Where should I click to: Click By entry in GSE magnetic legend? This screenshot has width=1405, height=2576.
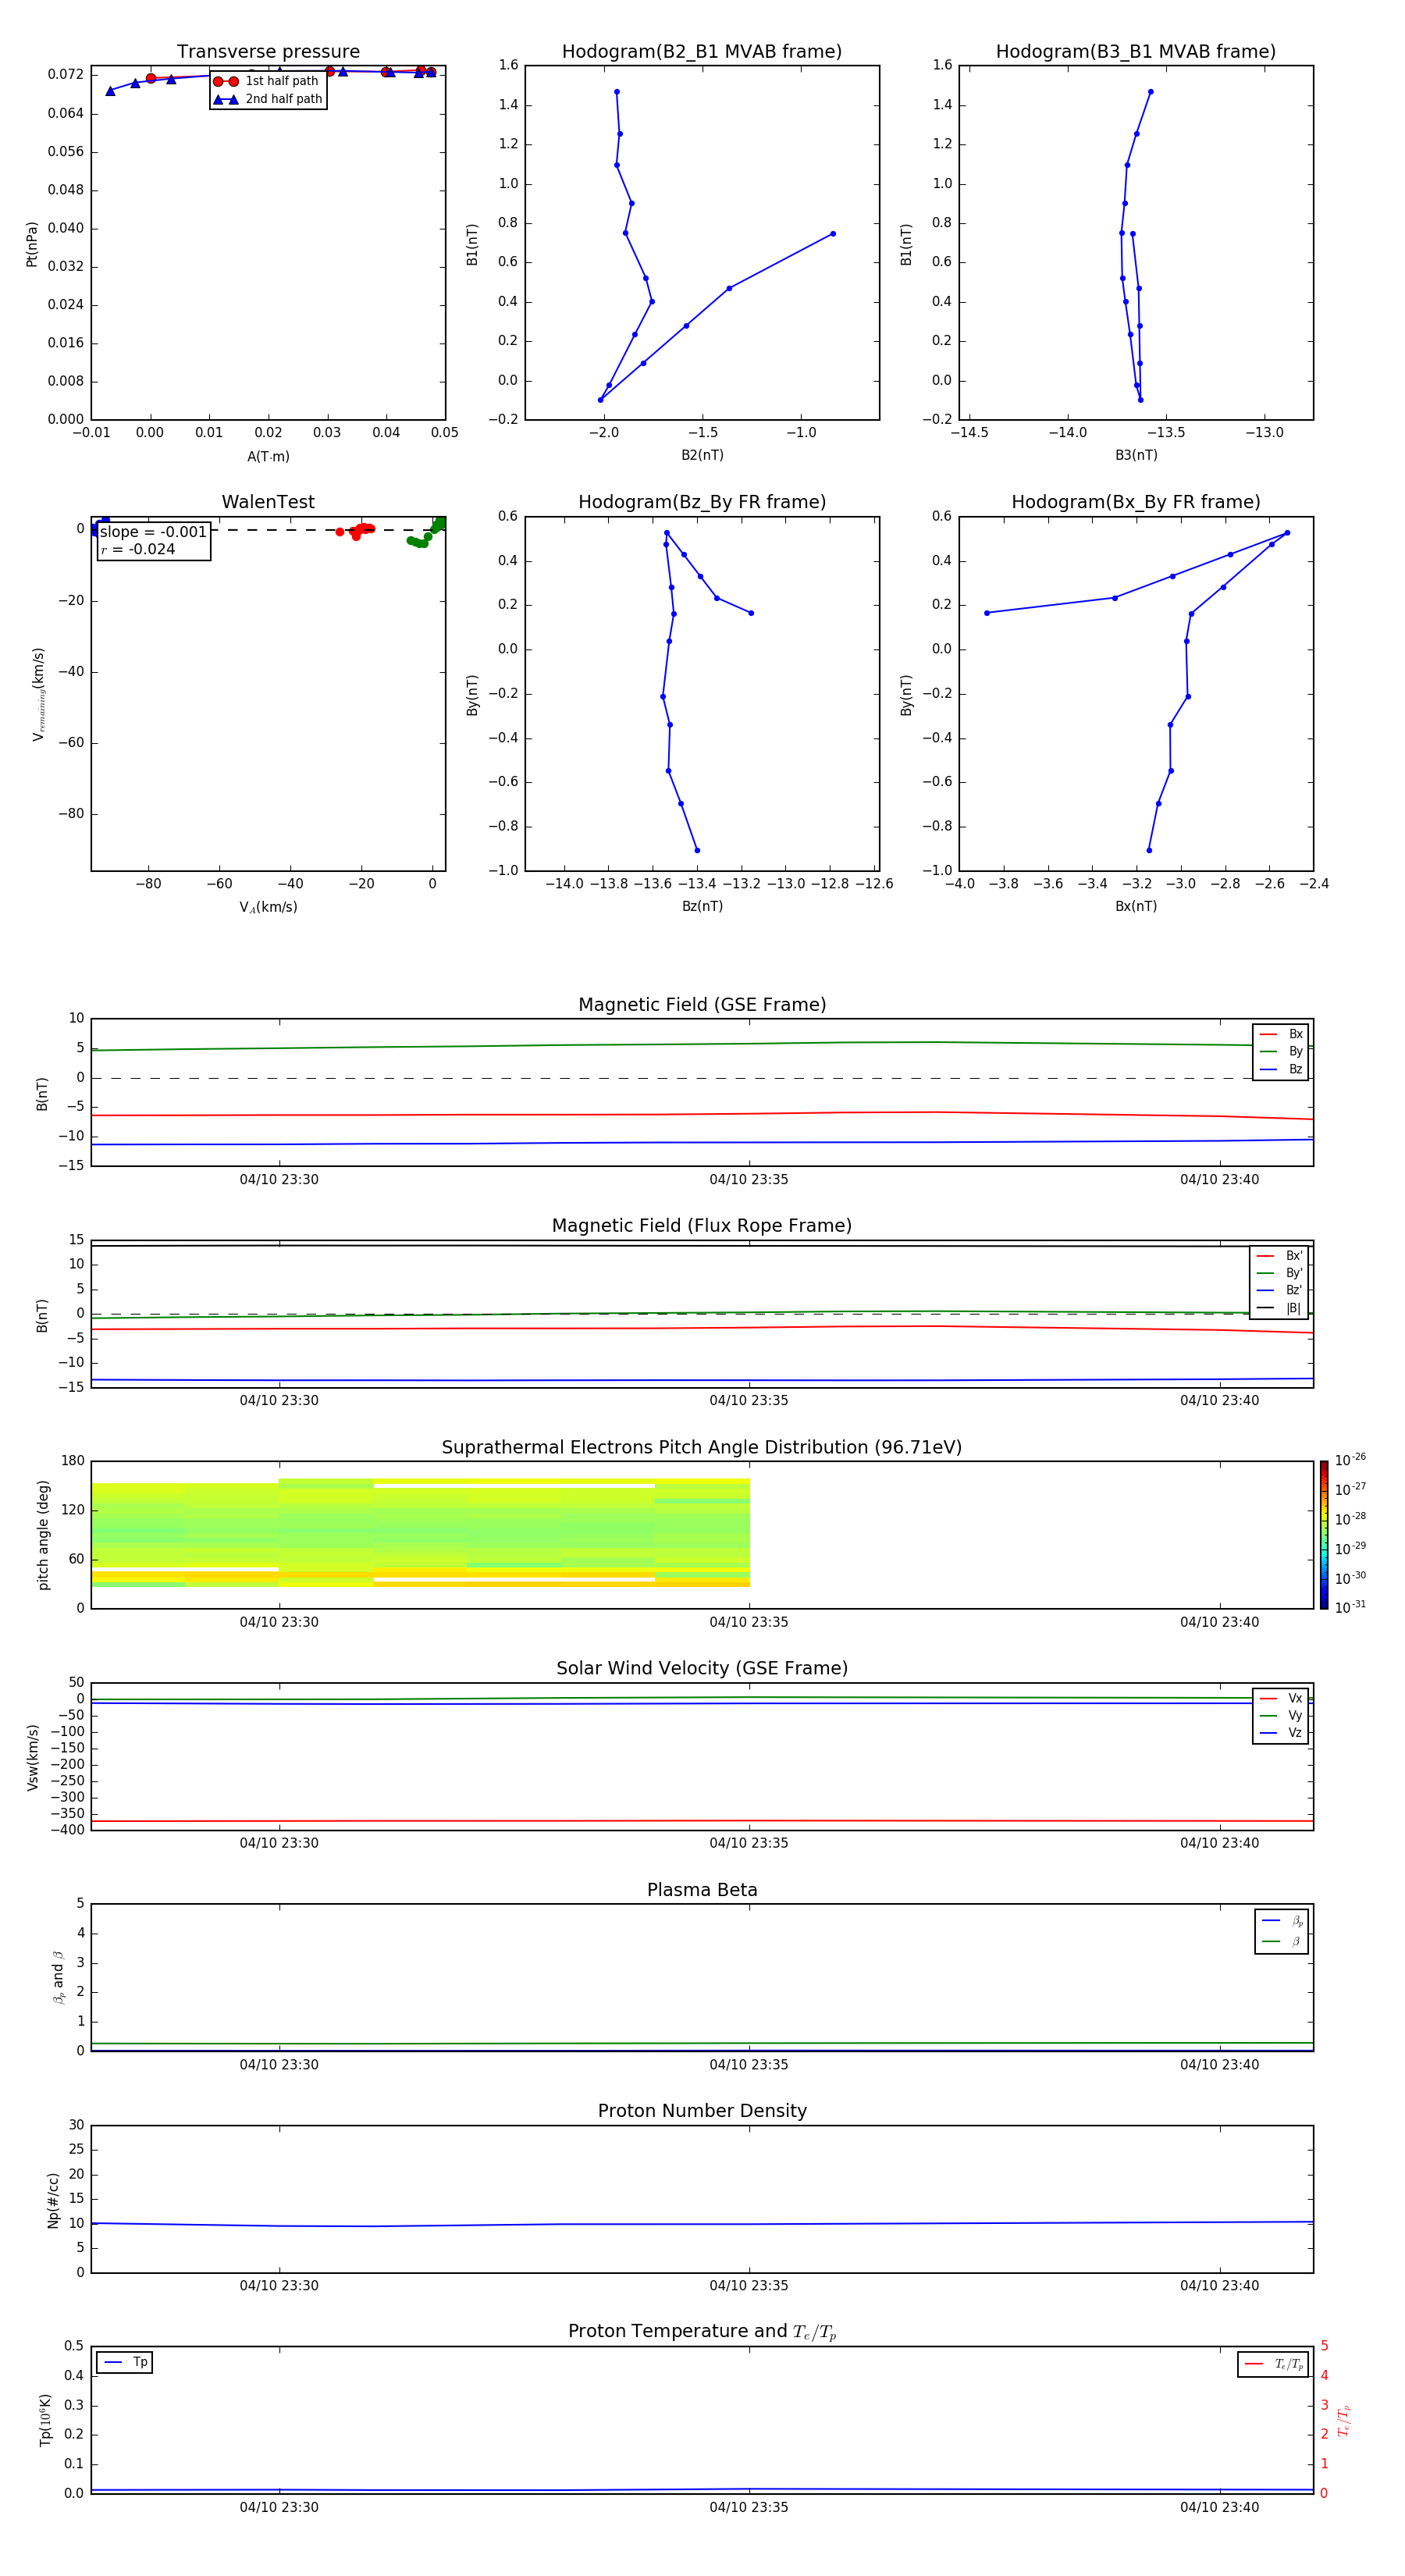(x=1281, y=1051)
